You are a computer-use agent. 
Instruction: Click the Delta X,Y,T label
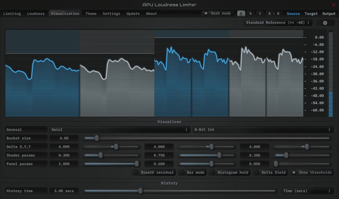coord(26,147)
